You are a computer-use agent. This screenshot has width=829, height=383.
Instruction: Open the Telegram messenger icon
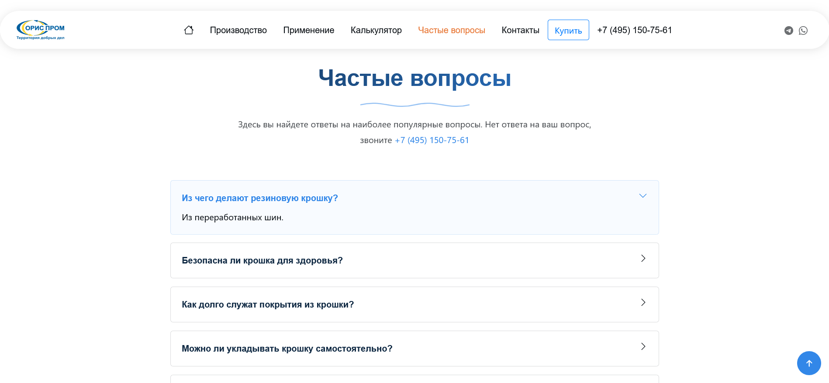(x=788, y=31)
